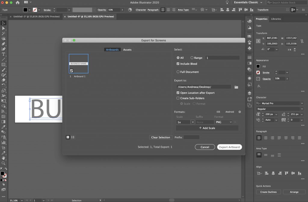Screen dimensions: 308x202
Task: Open the Formats settings gear icon
Action: coord(240,111)
